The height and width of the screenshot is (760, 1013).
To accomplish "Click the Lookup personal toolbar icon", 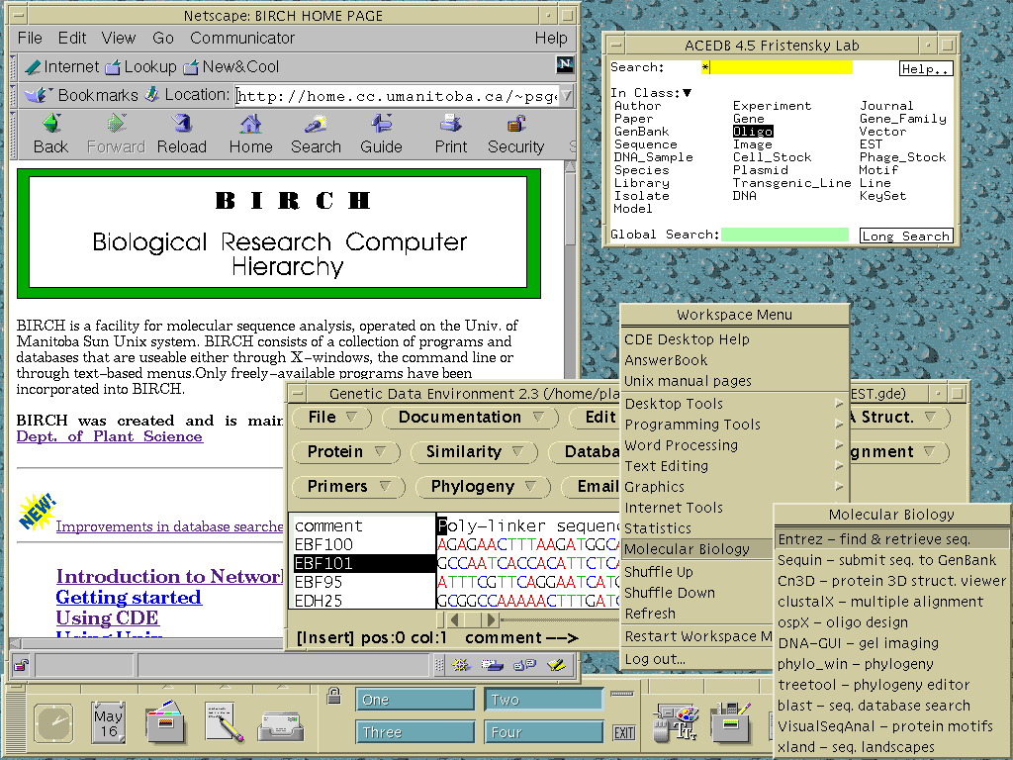I will tap(113, 66).
